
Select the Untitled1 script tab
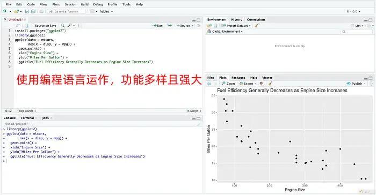16,20
